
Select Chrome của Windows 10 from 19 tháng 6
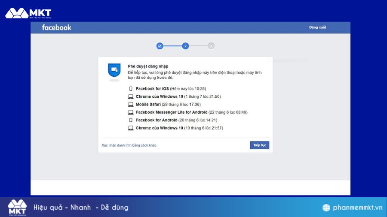[x=175, y=128]
